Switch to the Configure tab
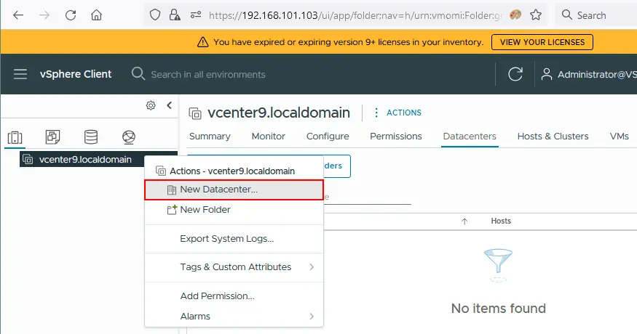637x334 pixels. coord(328,137)
